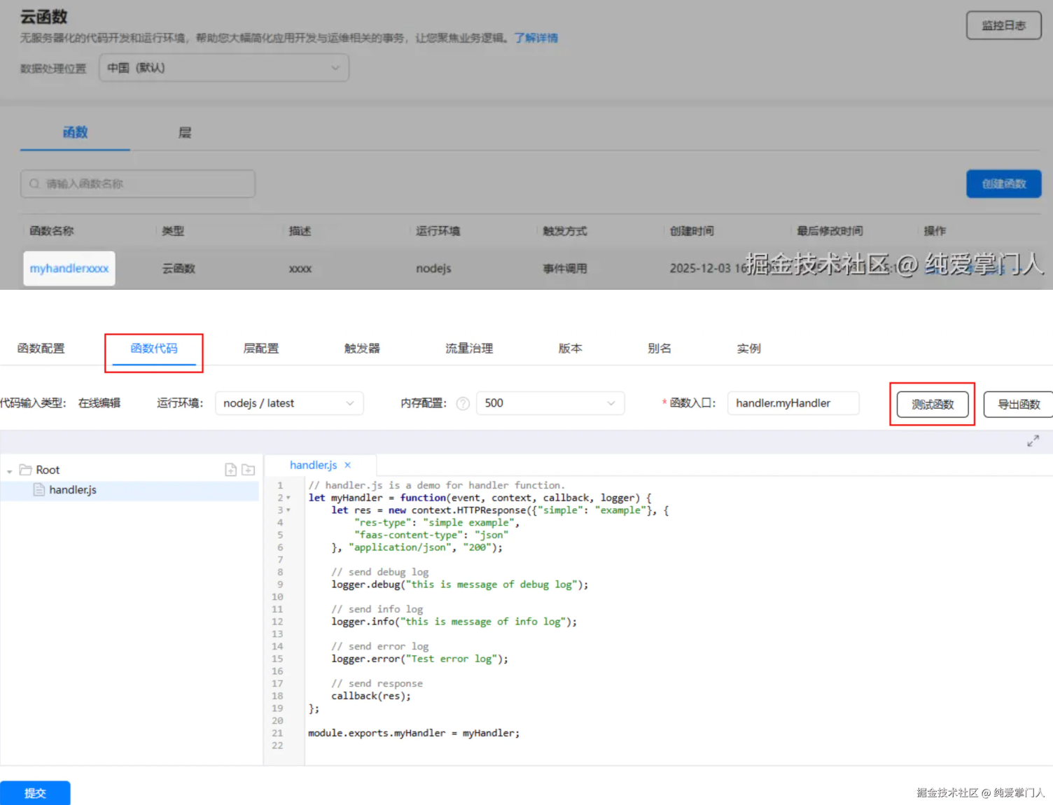Open the 了解详情 link
1053x805 pixels.
click(x=536, y=38)
